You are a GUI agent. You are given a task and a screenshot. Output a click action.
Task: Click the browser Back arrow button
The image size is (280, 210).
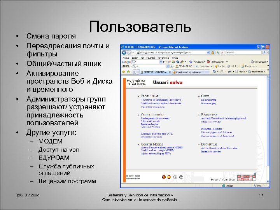point(124,52)
